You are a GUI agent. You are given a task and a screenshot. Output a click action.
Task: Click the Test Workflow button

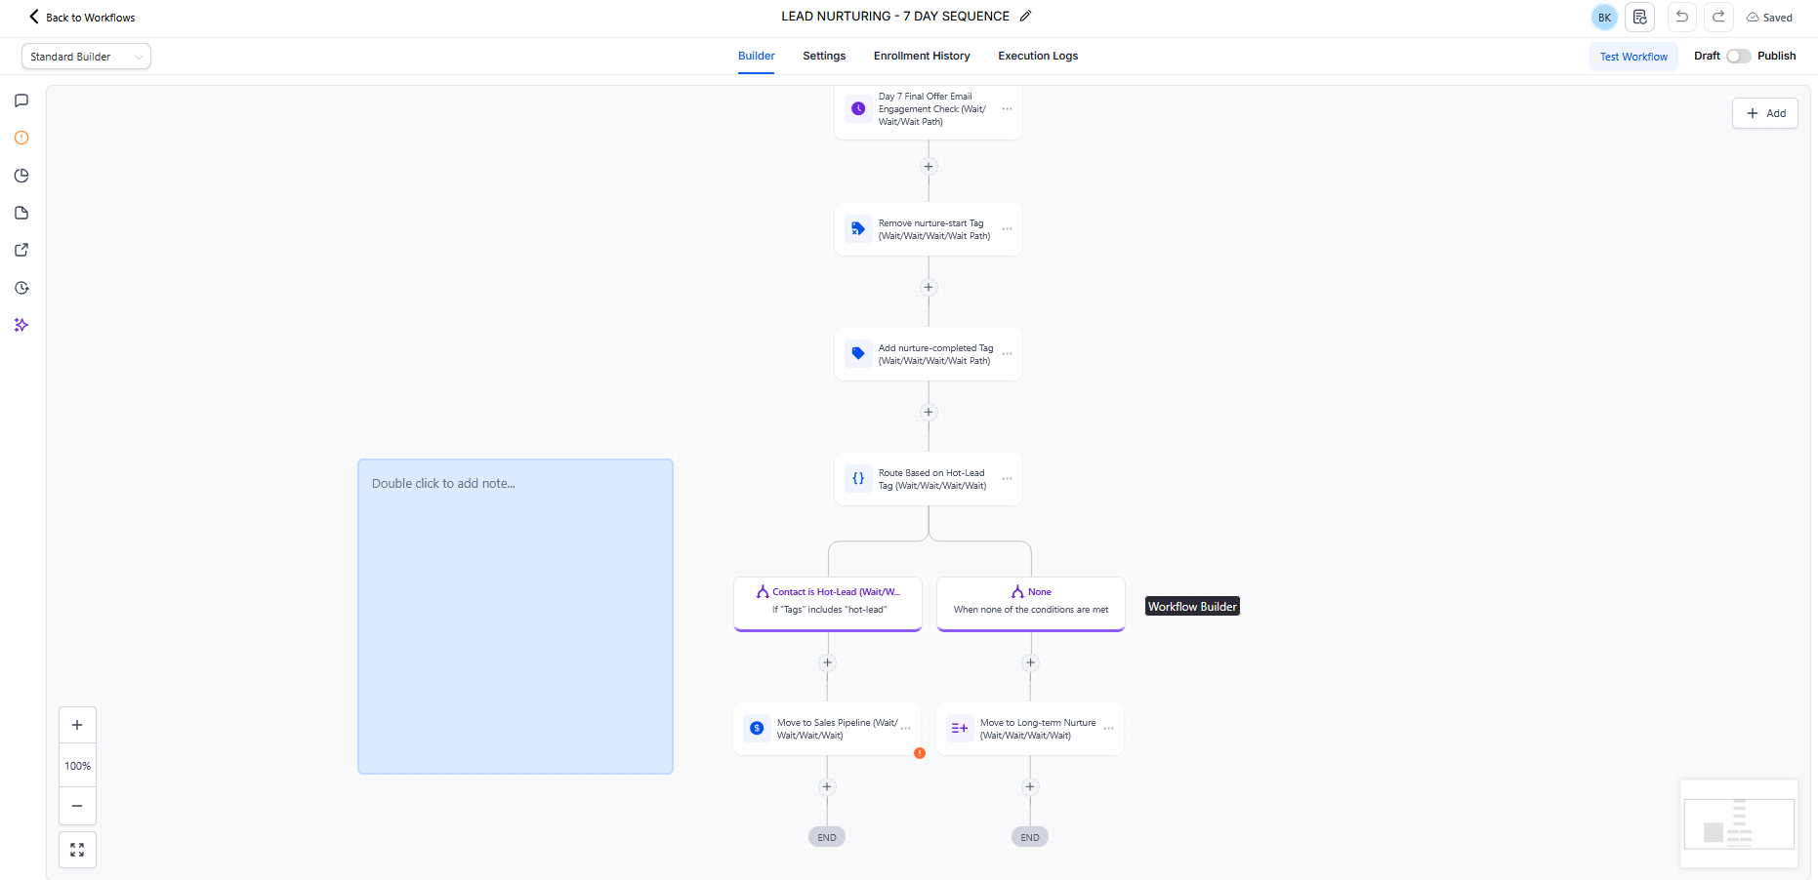coord(1633,57)
